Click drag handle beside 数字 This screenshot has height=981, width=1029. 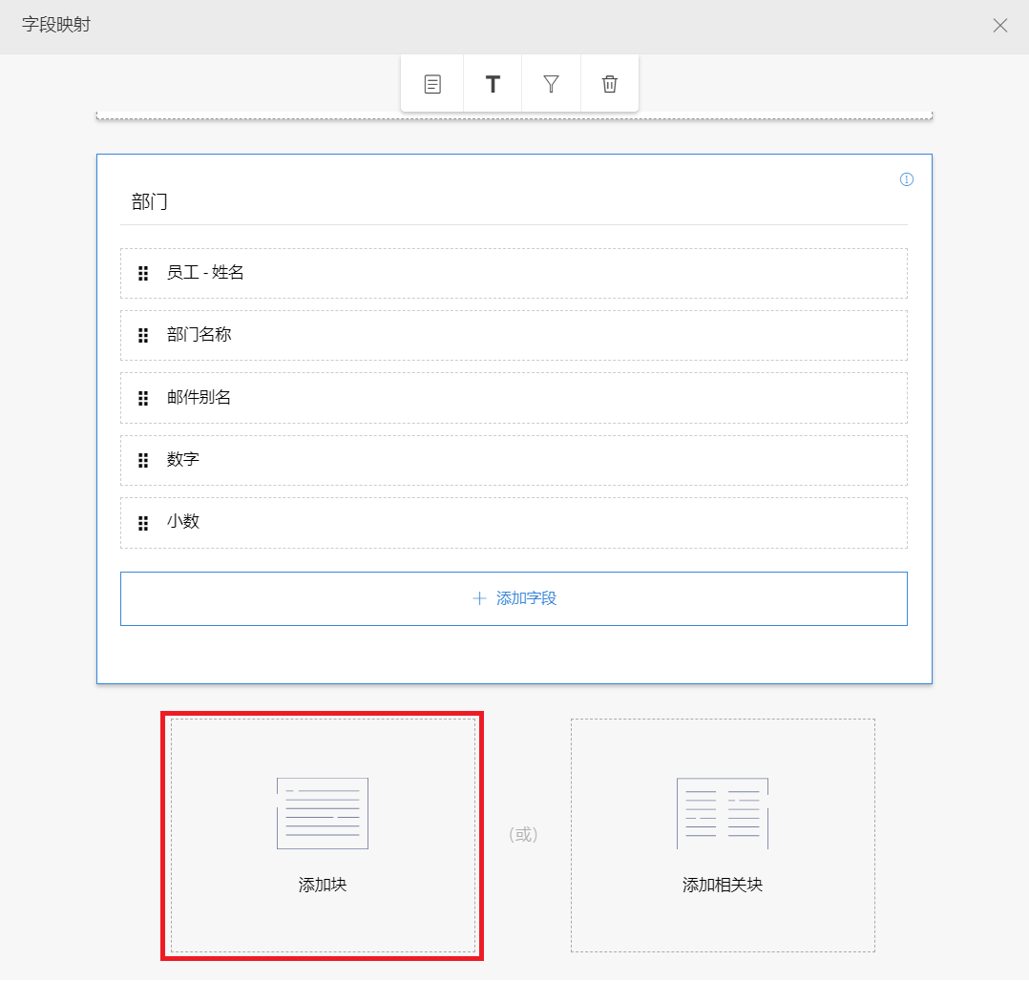(143, 461)
